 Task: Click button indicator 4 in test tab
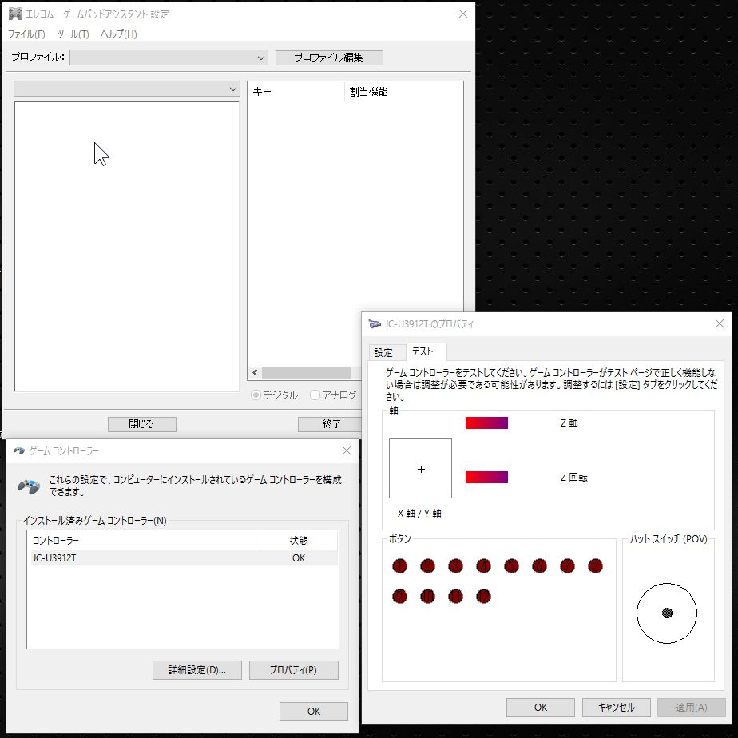(483, 565)
